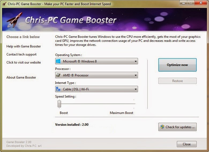Viewport: 209px width, 152px height.
Task: Click the disabled Restore button
Action: pos(177,81)
